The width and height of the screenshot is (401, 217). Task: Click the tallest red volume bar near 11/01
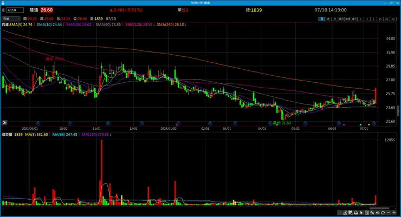[x=101, y=172]
